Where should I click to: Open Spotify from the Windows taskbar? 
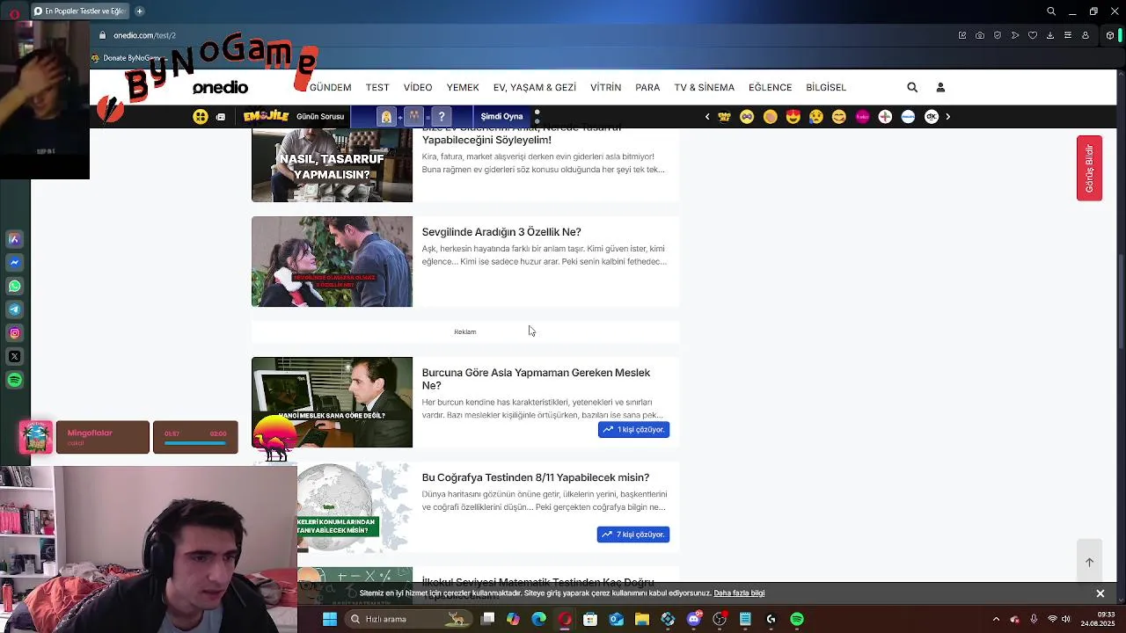[797, 619]
